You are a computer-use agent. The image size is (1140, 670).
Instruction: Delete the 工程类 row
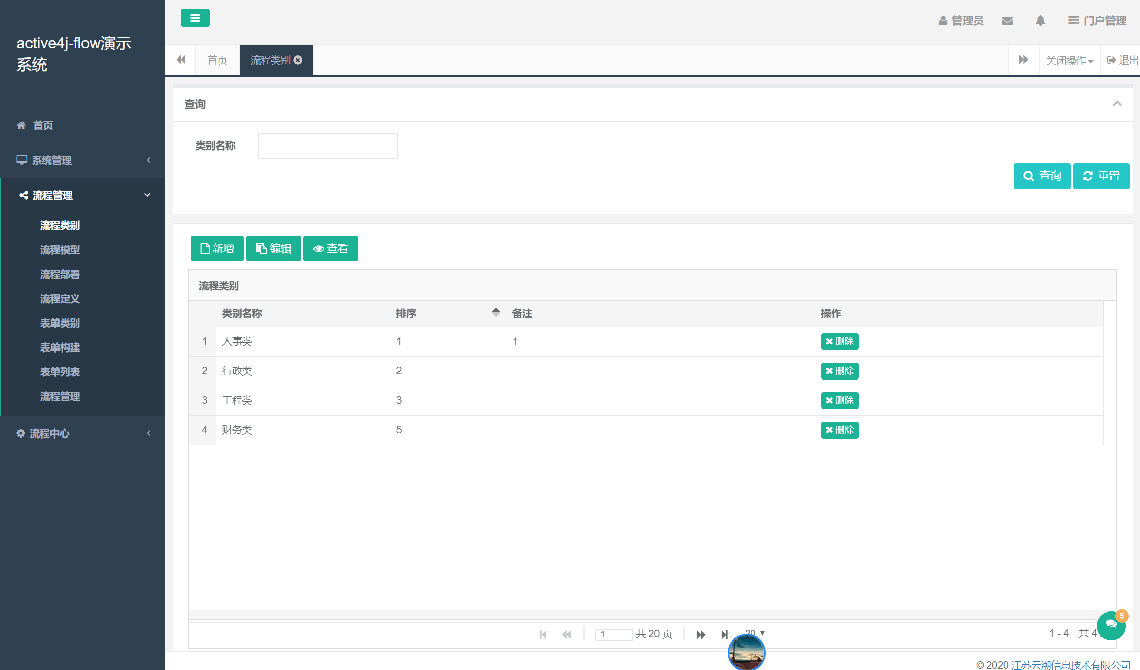point(839,400)
